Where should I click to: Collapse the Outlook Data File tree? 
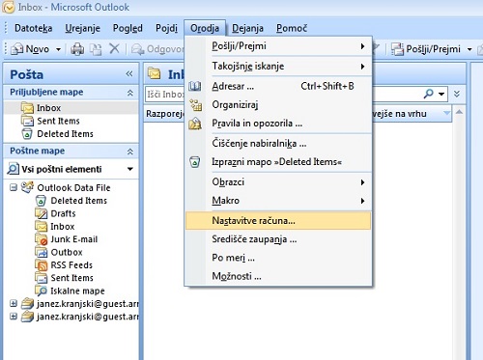(14, 187)
